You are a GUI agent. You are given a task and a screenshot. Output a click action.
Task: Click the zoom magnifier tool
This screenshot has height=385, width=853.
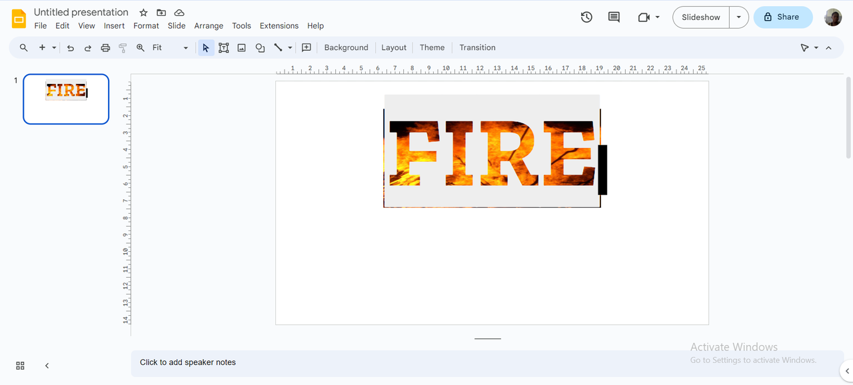(x=140, y=48)
